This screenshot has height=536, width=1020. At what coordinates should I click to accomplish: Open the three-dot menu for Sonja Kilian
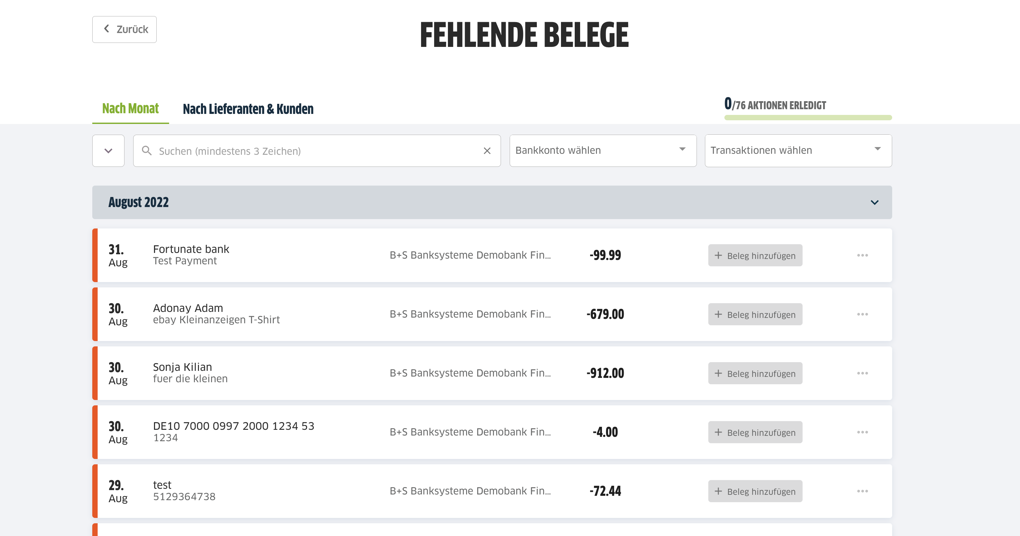[x=862, y=373]
